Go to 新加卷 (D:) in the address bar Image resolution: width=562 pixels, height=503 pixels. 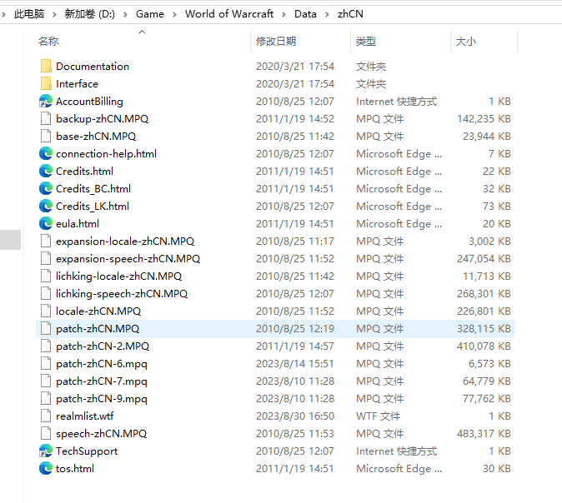tap(89, 14)
